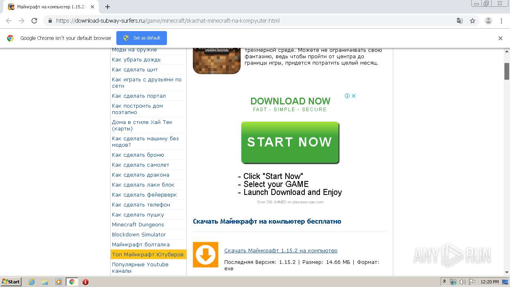Open Как сделать щит link

coord(135,69)
